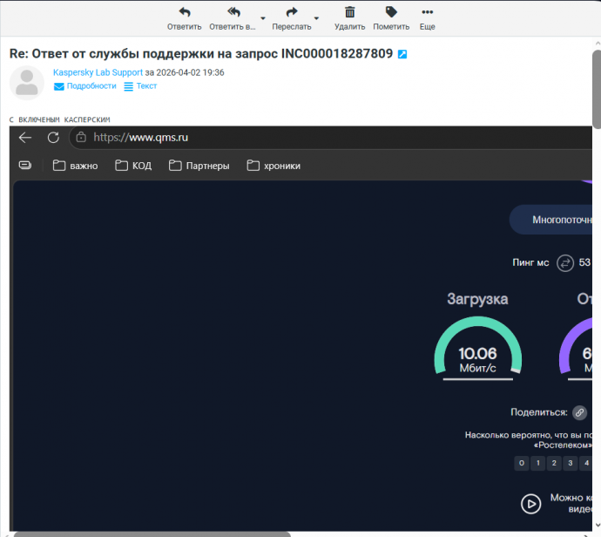Delete the message with the Удалить trash icon
The height and width of the screenshot is (537, 601).
(349, 13)
